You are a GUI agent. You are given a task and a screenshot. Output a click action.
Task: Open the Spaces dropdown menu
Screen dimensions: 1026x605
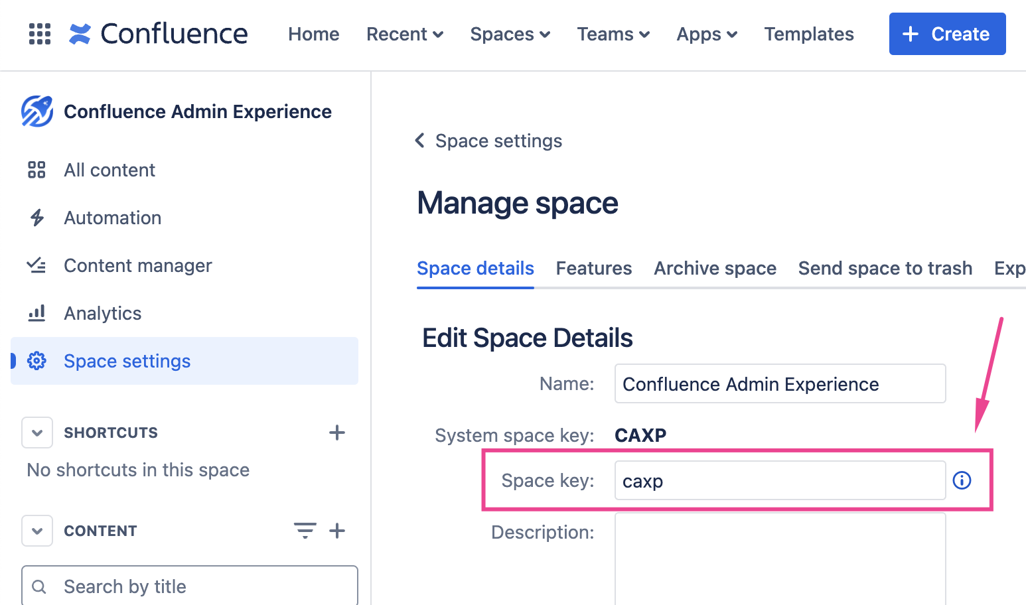(x=510, y=34)
